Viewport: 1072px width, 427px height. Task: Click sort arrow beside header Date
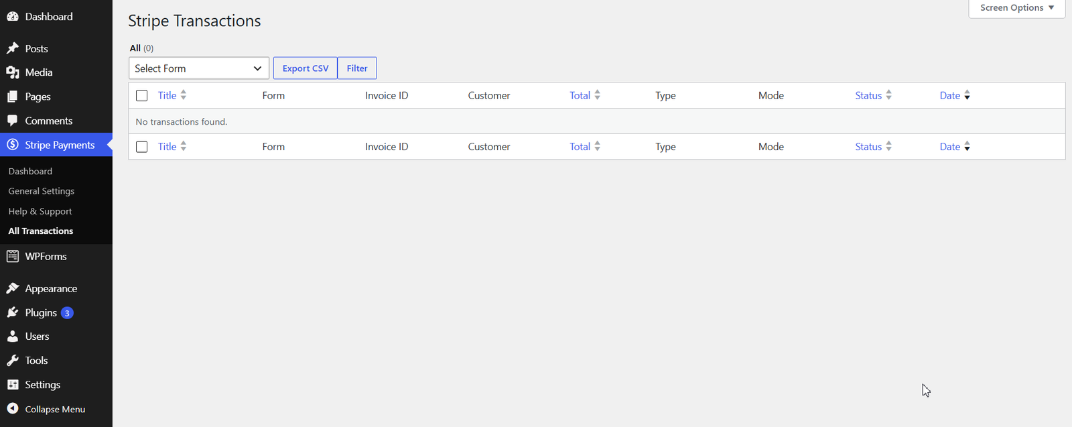point(967,95)
